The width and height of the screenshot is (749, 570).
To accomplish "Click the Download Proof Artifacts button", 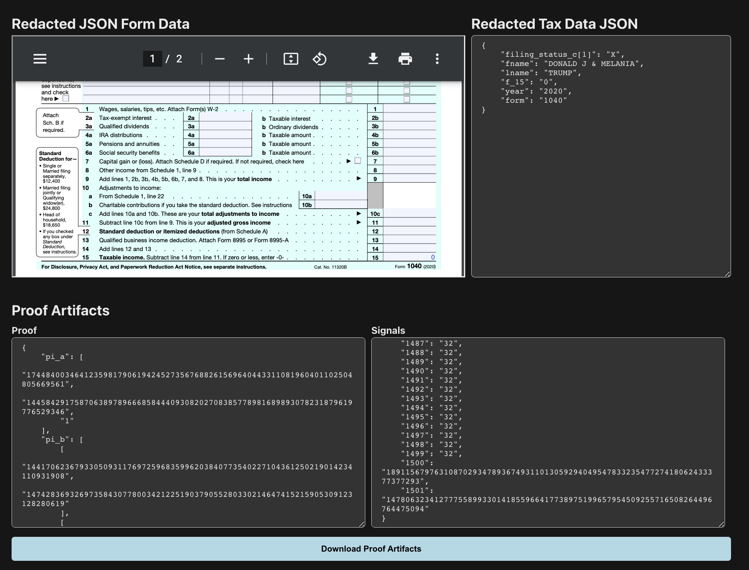I will tap(371, 549).
